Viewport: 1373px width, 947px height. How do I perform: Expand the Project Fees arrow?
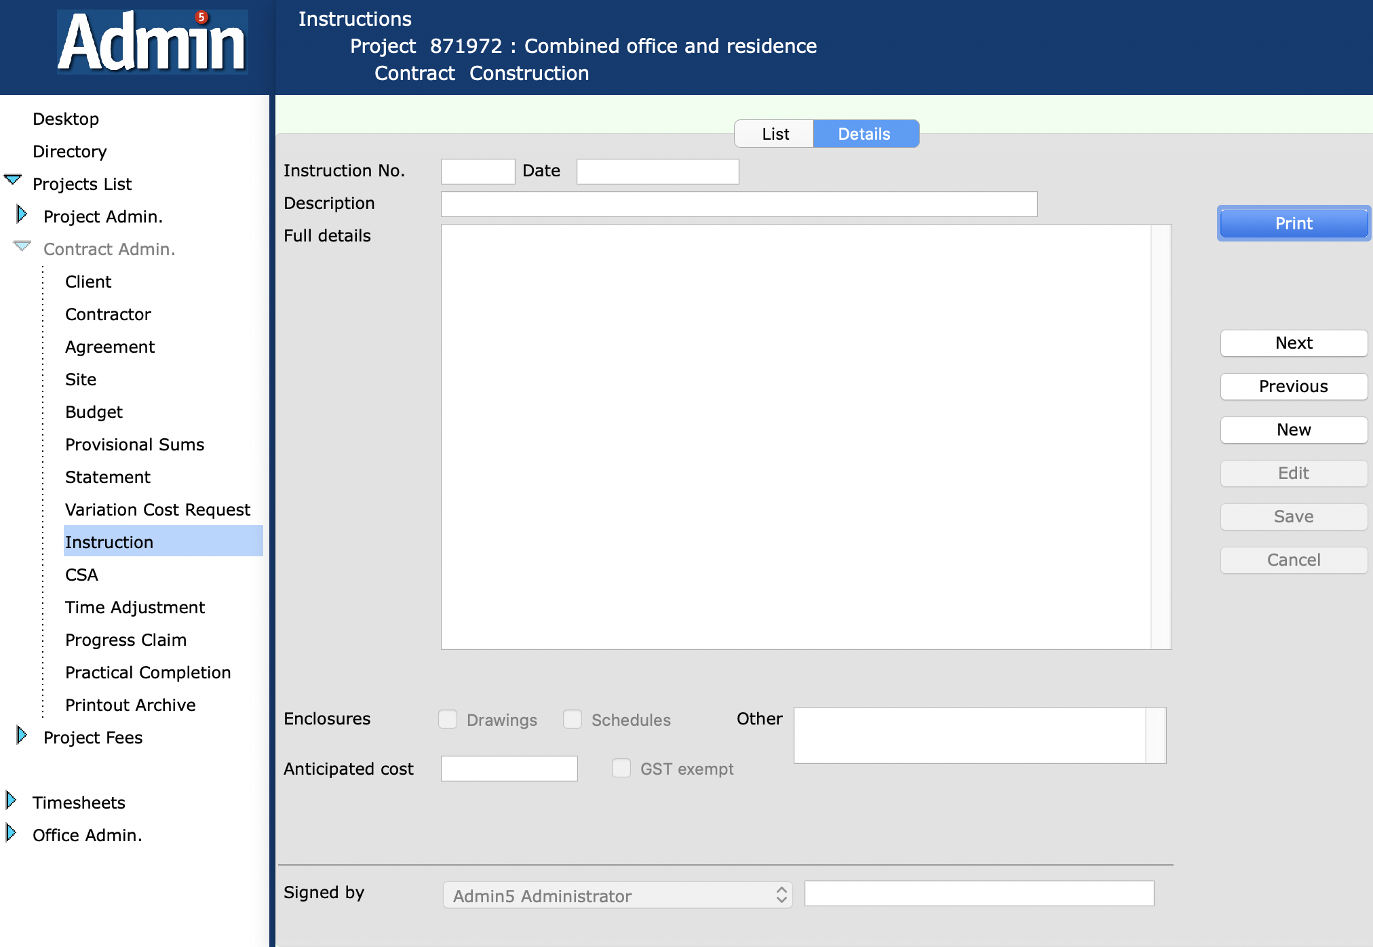click(22, 735)
